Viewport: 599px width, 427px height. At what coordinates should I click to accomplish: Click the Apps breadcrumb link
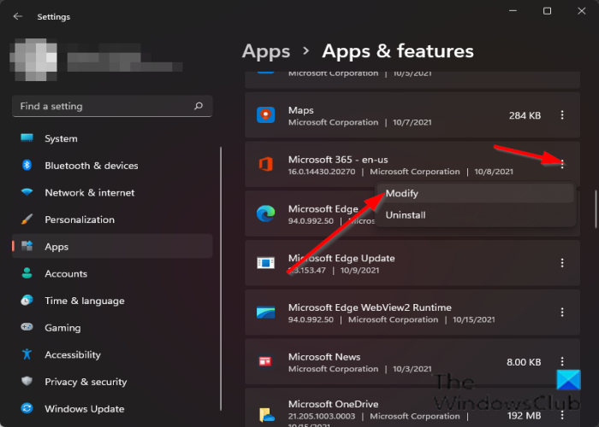coord(266,51)
